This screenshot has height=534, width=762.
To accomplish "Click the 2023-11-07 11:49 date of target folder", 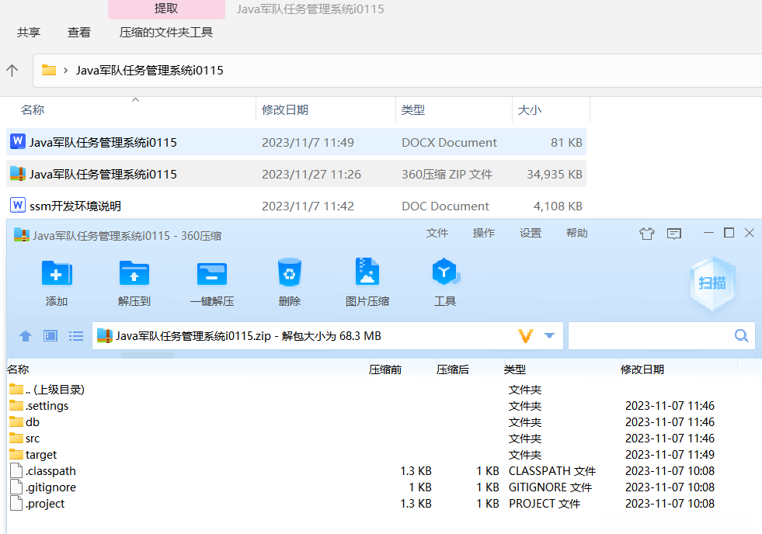I will 670,455.
